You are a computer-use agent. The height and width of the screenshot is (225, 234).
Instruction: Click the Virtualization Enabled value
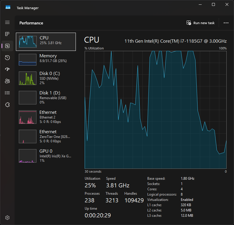click(187, 200)
